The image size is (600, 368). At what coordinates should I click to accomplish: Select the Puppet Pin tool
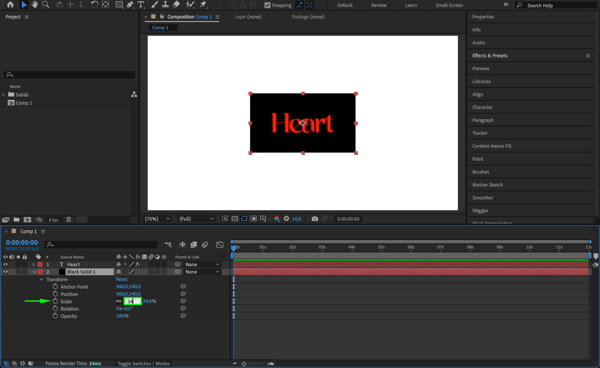pyautogui.click(x=203, y=5)
